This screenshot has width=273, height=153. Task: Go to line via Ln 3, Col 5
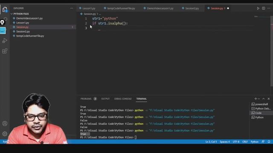pyautogui.click(x=211, y=142)
